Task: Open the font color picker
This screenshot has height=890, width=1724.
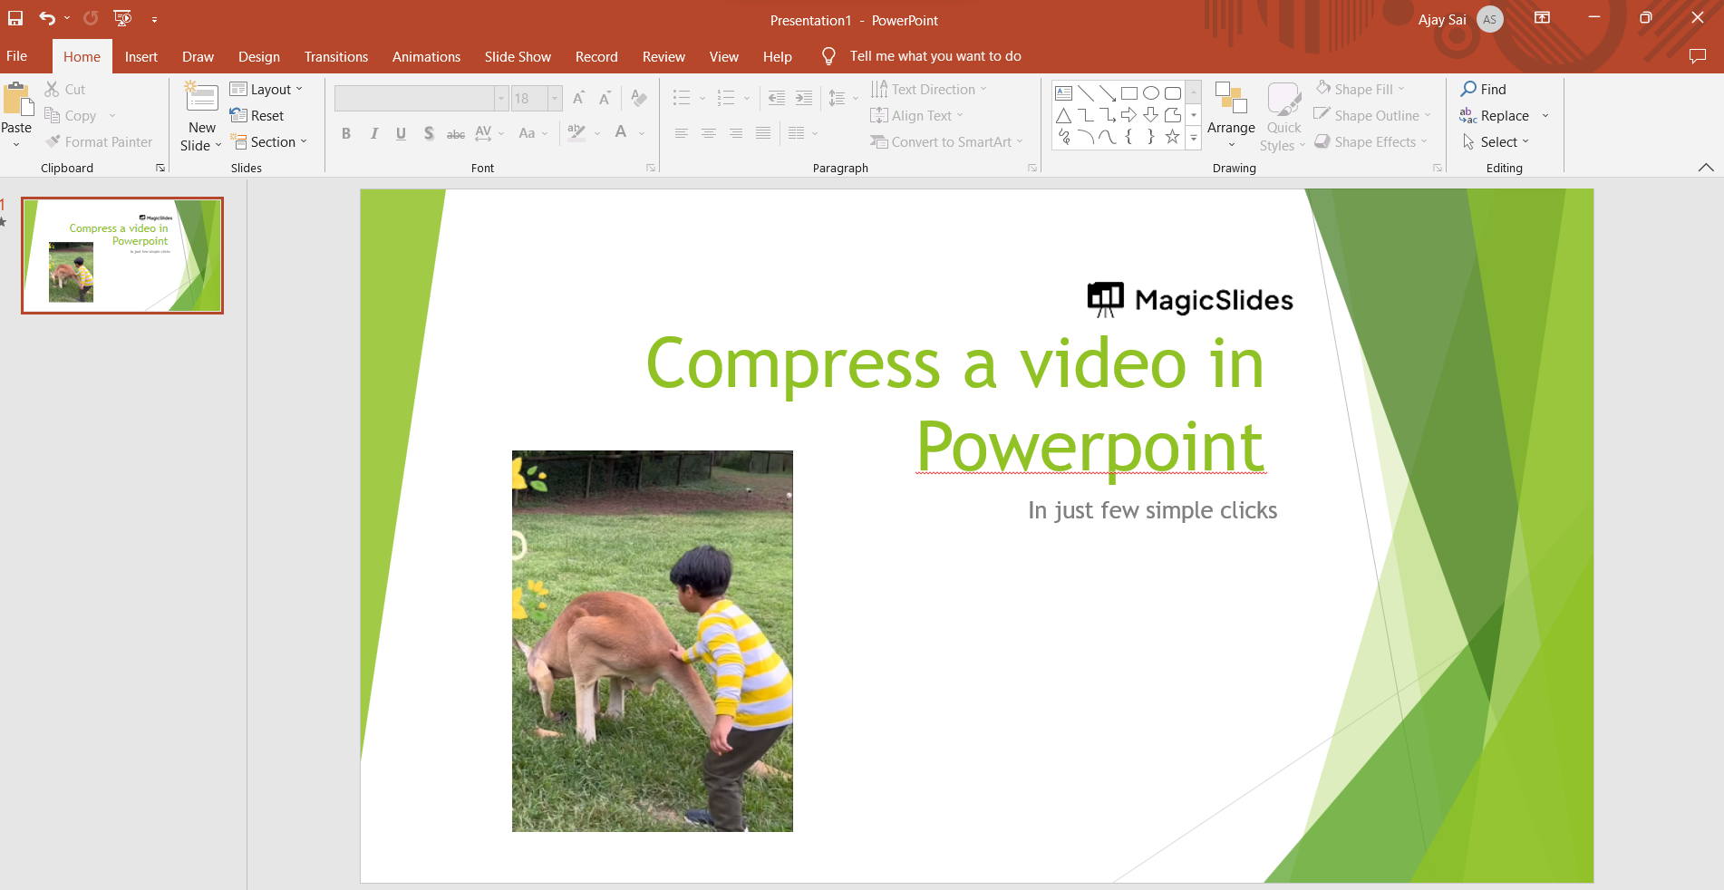Action: [x=621, y=133]
